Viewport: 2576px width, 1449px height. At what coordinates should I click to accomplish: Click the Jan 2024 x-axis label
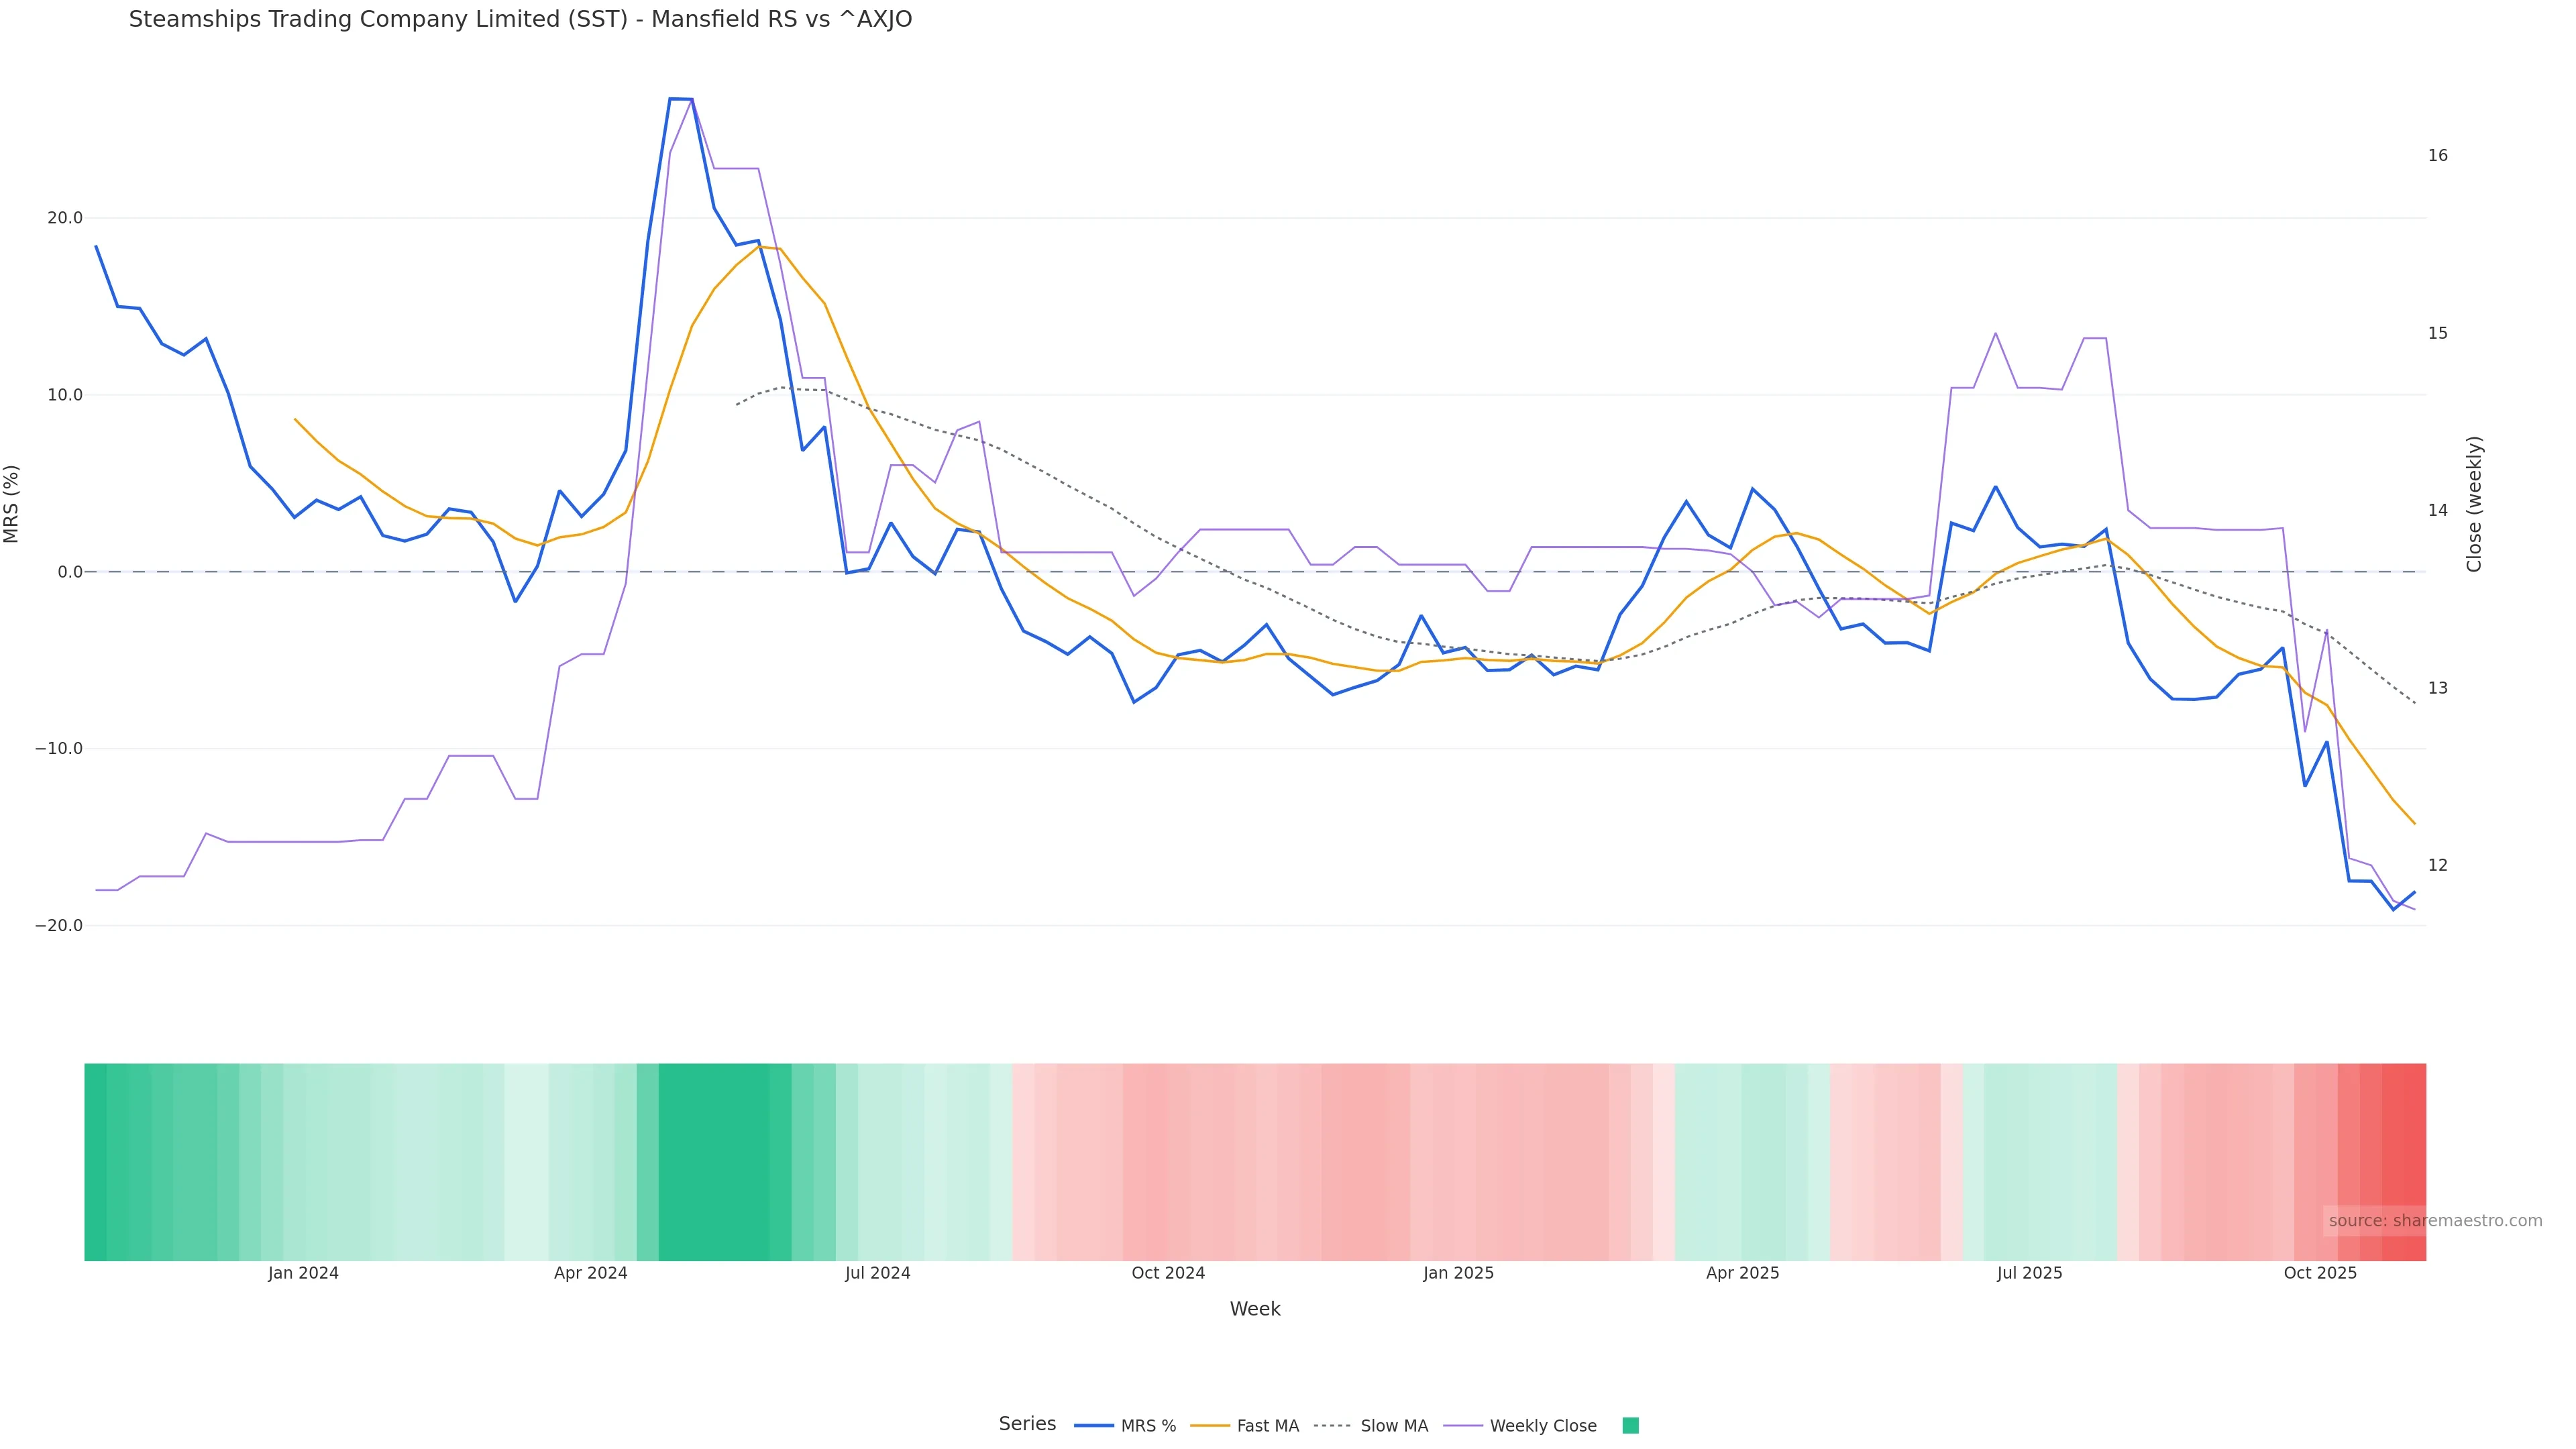point(303,1273)
